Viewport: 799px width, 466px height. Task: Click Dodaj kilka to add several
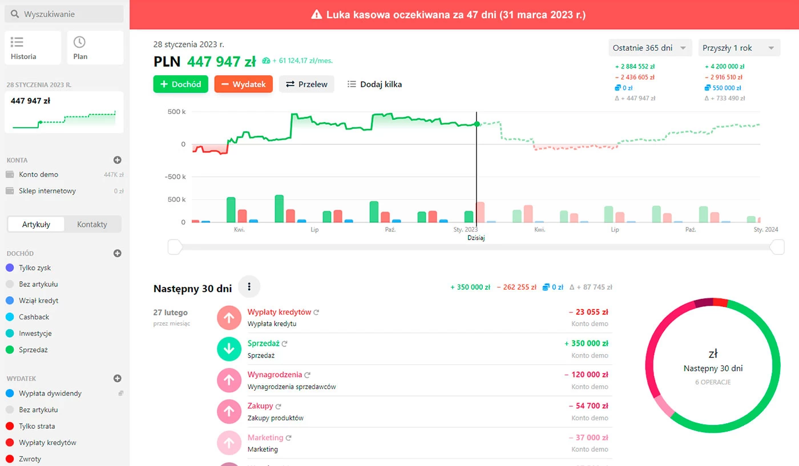[375, 84]
